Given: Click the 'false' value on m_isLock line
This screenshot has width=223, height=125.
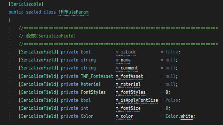Looking at the screenshot, I should 172,52.
